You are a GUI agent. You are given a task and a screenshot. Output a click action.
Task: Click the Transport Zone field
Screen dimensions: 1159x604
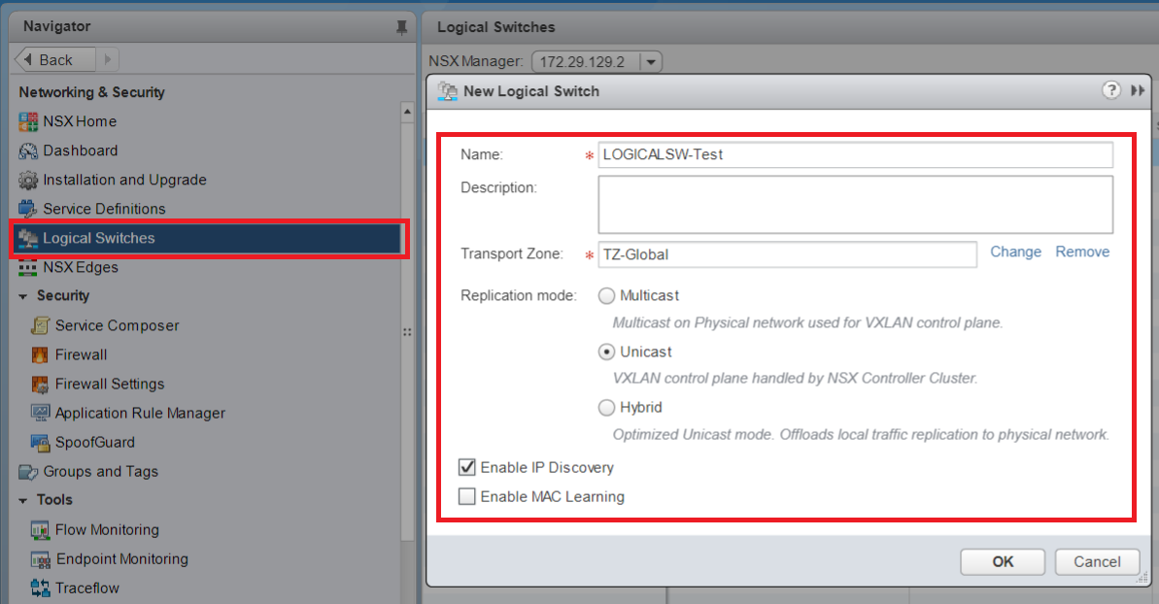[787, 254]
